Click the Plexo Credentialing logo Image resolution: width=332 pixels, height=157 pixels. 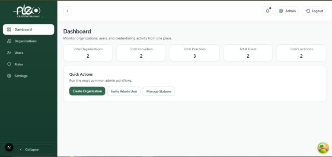pyautogui.click(x=27, y=11)
